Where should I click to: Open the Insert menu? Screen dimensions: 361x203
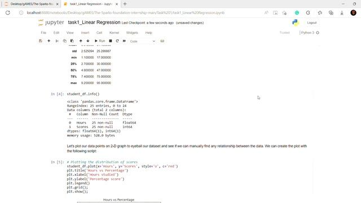85,33
